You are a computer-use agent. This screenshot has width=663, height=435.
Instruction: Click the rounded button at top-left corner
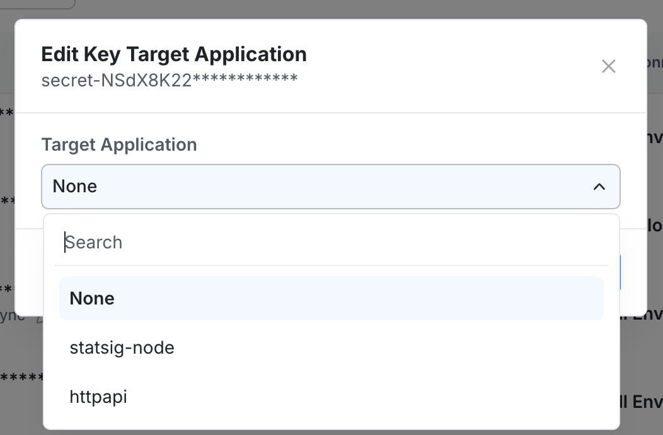35,3
